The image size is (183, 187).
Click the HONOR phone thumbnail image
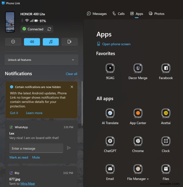(10, 22)
